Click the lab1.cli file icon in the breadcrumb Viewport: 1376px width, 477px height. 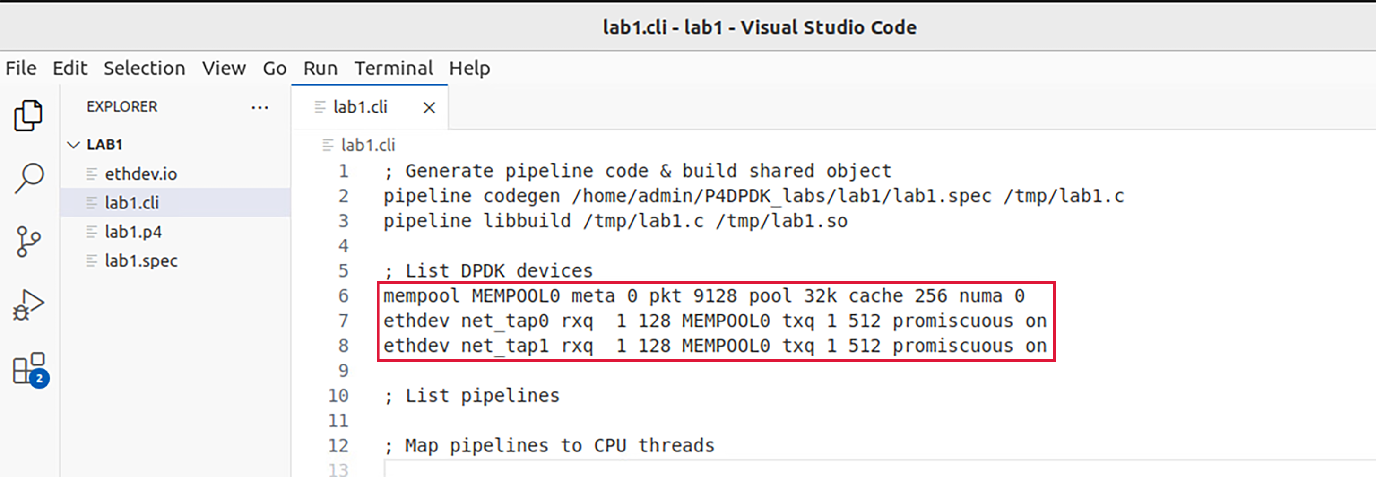coord(328,145)
